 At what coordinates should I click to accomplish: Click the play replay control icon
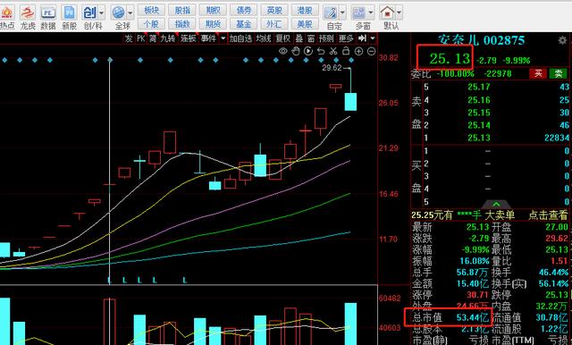[308, 52]
